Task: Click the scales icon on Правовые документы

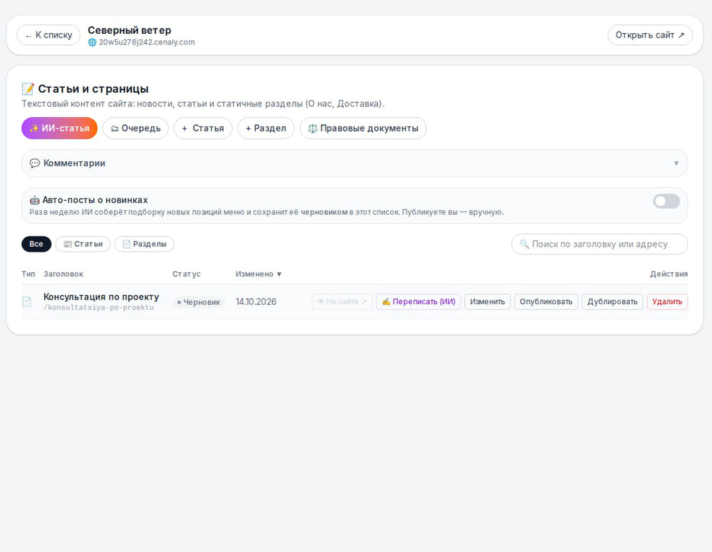Action: click(x=313, y=128)
